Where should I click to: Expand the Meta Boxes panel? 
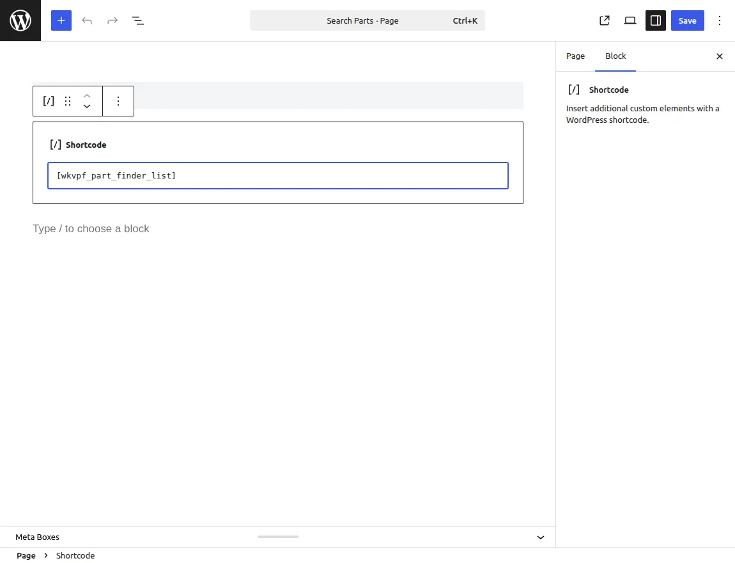[541, 537]
